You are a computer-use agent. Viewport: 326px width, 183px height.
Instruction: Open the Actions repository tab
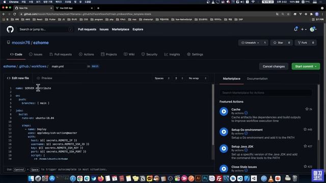86,54
